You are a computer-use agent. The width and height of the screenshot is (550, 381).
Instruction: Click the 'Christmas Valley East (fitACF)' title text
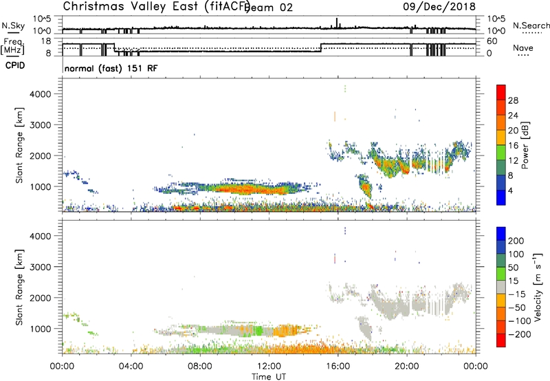(157, 6)
